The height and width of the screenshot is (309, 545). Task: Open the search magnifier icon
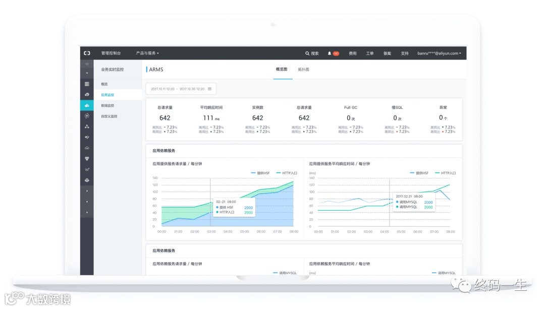pyautogui.click(x=307, y=53)
